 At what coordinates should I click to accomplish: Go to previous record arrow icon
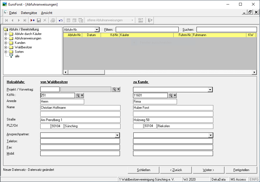click(13, 20)
